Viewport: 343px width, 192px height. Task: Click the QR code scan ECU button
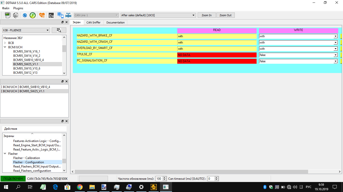59,30
